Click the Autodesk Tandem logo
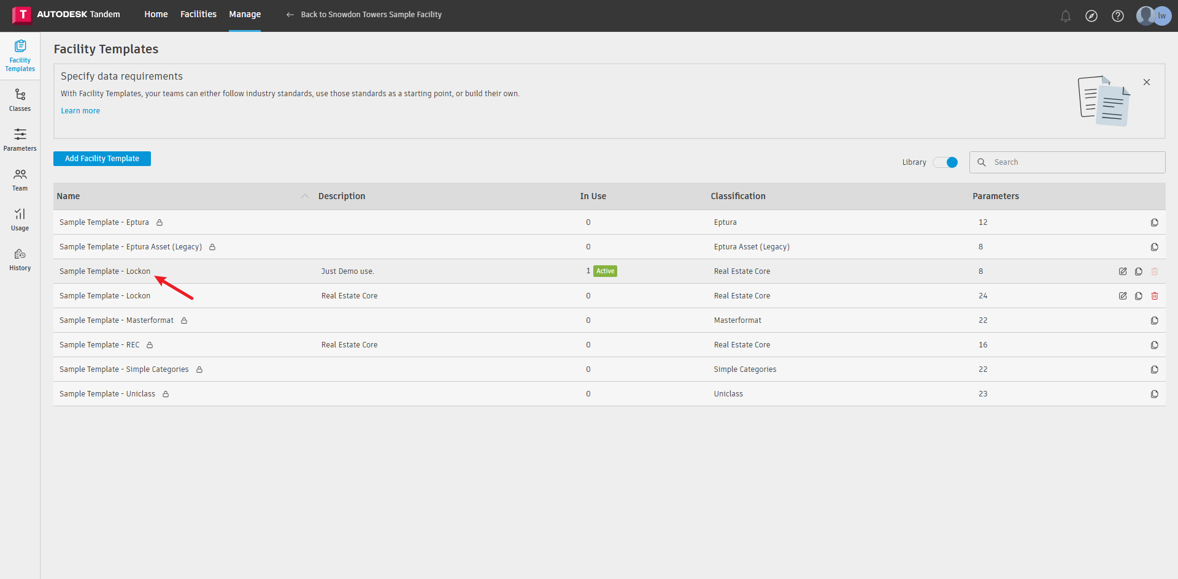 point(66,15)
